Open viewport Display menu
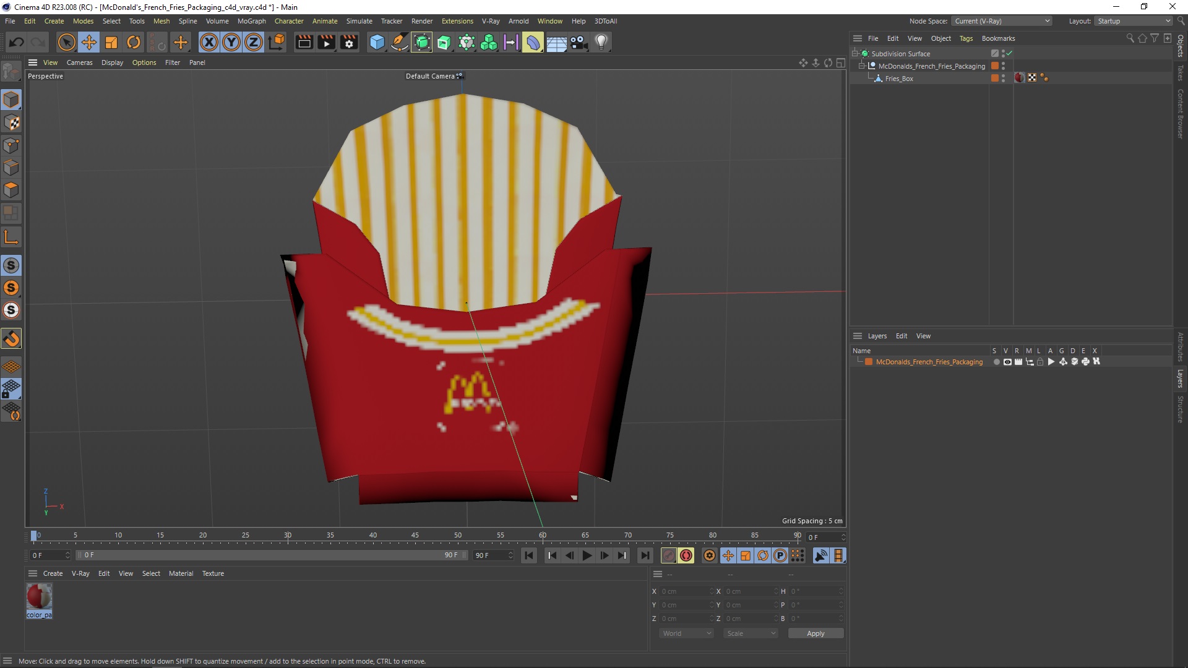 tap(112, 62)
